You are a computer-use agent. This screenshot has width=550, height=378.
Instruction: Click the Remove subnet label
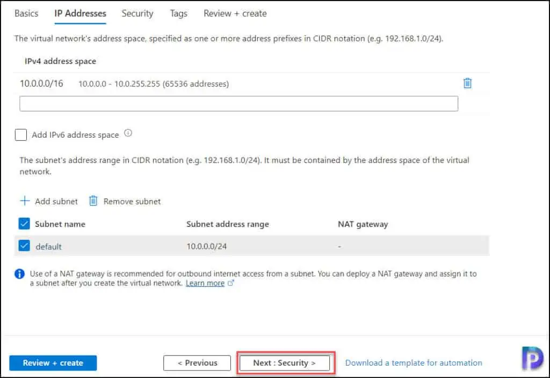click(x=132, y=201)
